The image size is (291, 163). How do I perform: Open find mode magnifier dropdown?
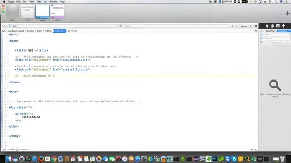[x=4, y=26]
